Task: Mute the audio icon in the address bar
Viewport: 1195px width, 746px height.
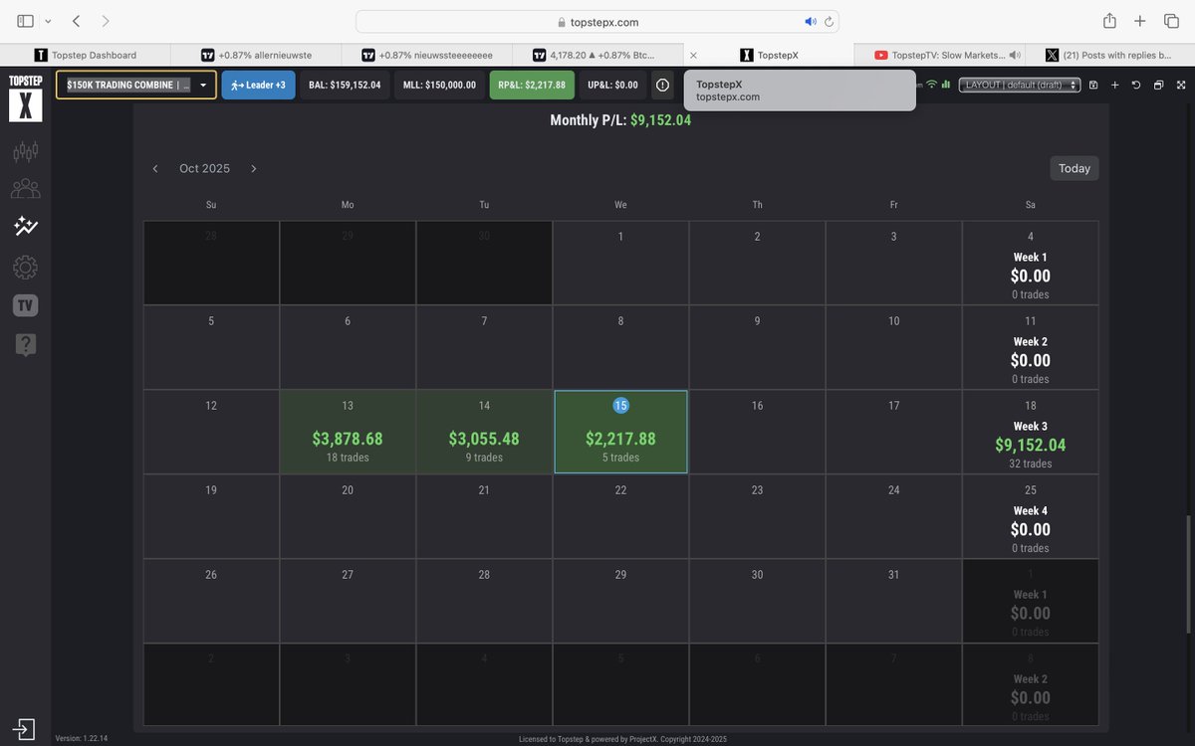Action: point(811,22)
